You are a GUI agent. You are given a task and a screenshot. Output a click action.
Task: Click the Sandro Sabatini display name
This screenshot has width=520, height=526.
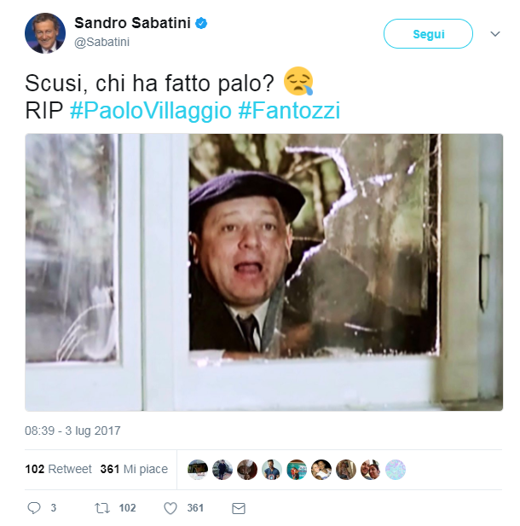(132, 23)
